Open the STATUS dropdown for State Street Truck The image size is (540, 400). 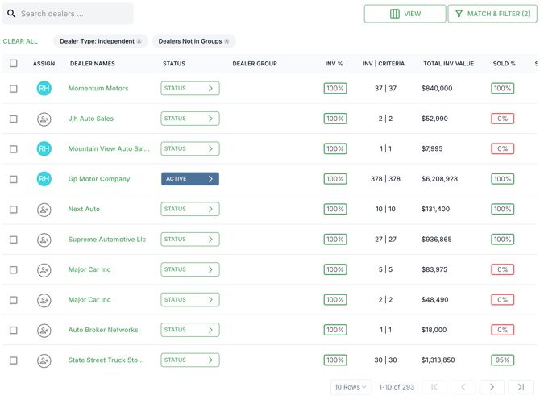(x=189, y=360)
